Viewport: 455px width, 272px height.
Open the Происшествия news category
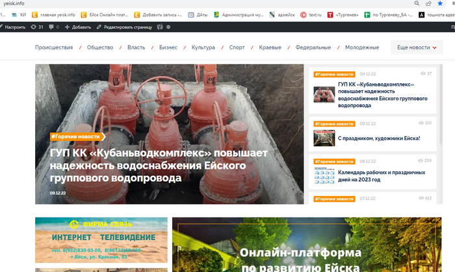54,47
